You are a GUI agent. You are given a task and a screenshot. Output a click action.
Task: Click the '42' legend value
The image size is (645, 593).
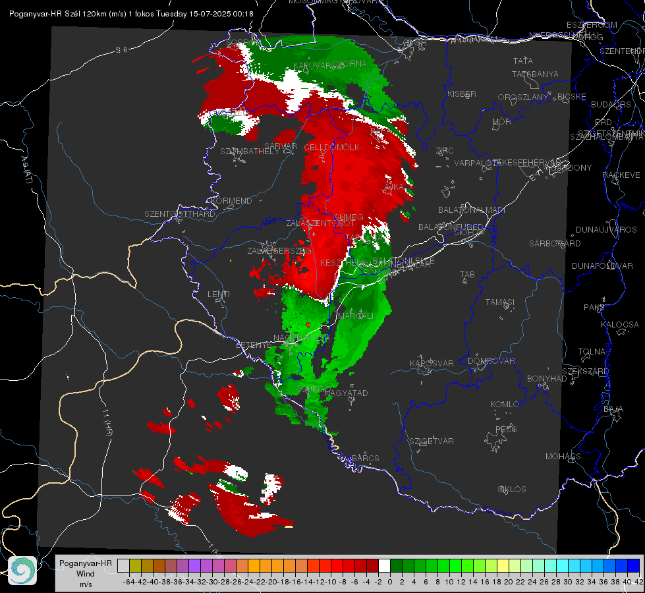(638, 582)
